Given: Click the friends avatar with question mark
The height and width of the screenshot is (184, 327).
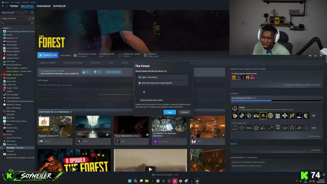Looking at the screenshot, I should tap(239, 77).
